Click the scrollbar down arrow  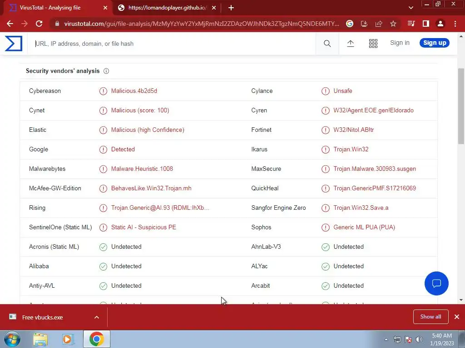(x=461, y=300)
